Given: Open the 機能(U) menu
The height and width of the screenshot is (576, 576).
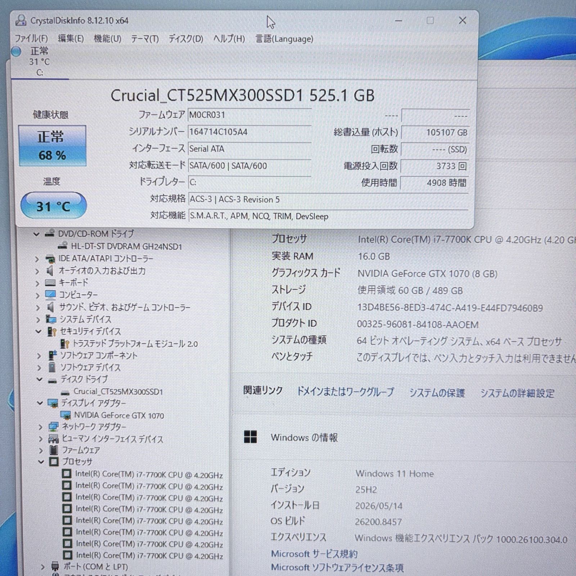Looking at the screenshot, I should coord(107,38).
